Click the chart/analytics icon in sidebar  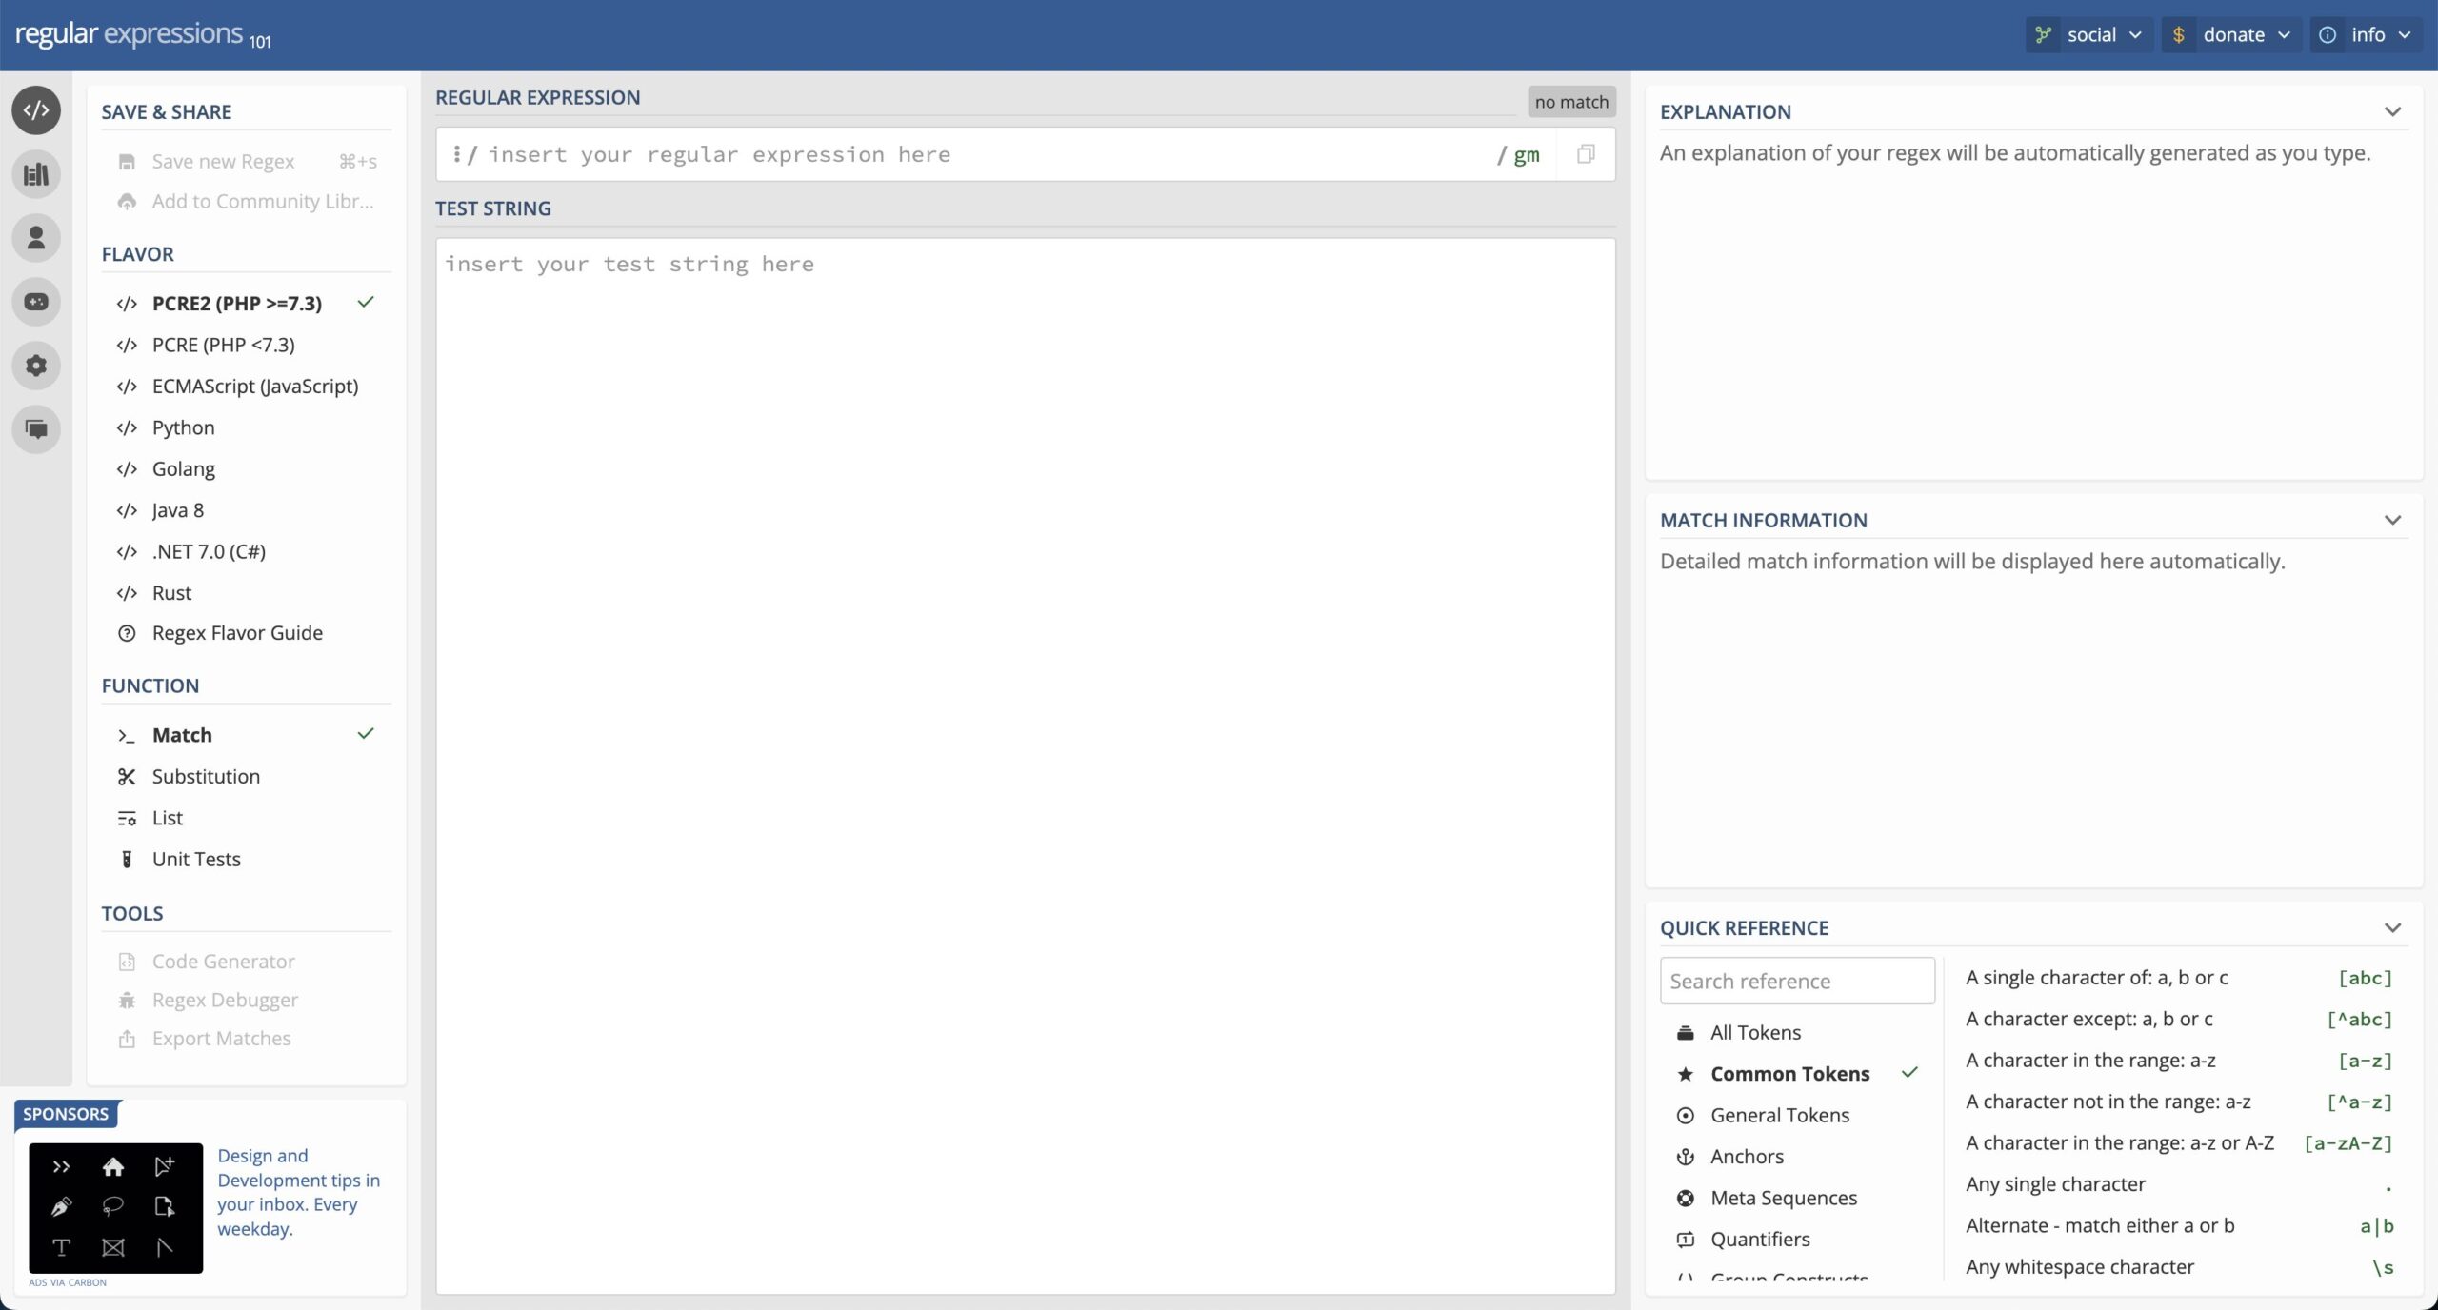coord(37,174)
